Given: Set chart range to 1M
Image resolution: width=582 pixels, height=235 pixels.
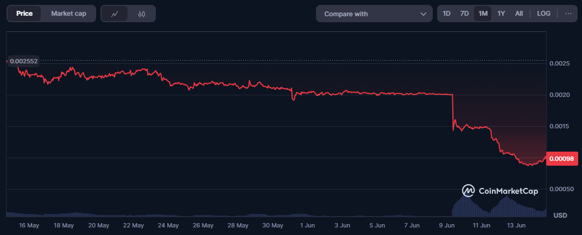Looking at the screenshot, I should click(x=483, y=14).
